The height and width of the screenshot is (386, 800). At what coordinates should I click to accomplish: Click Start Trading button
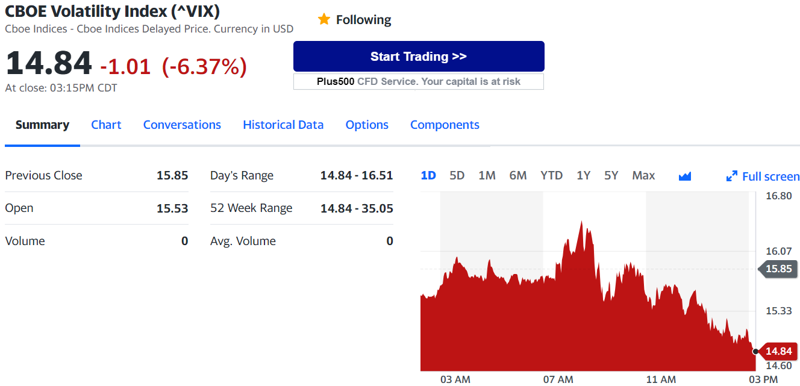(x=419, y=57)
